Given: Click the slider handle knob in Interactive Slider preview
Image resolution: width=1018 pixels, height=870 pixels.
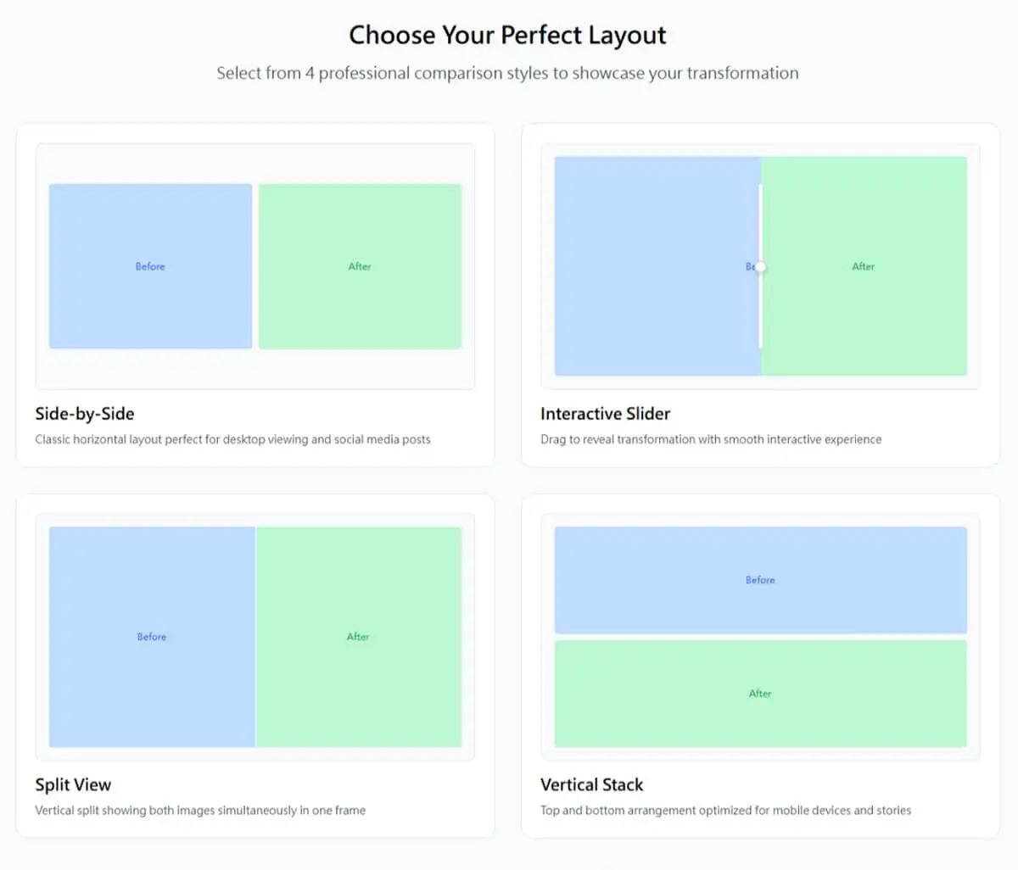Looking at the screenshot, I should pos(760,266).
